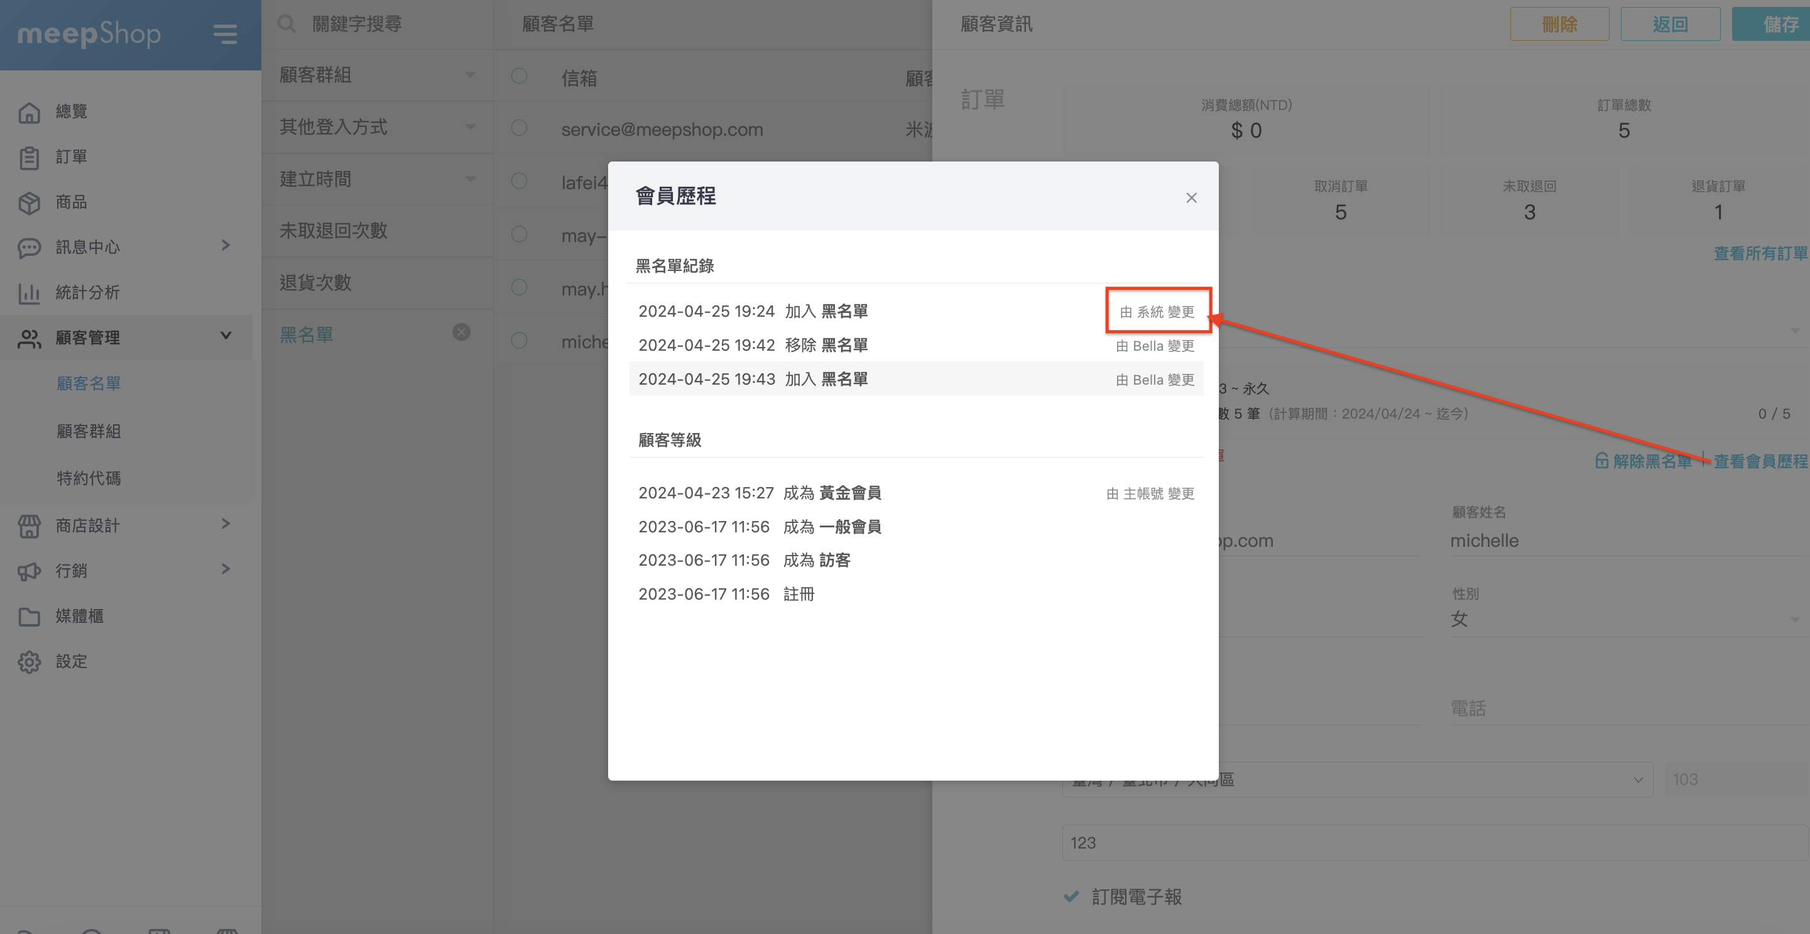The image size is (1810, 934).
Task: Open the 特約代碼 submenu item
Action: (x=89, y=478)
